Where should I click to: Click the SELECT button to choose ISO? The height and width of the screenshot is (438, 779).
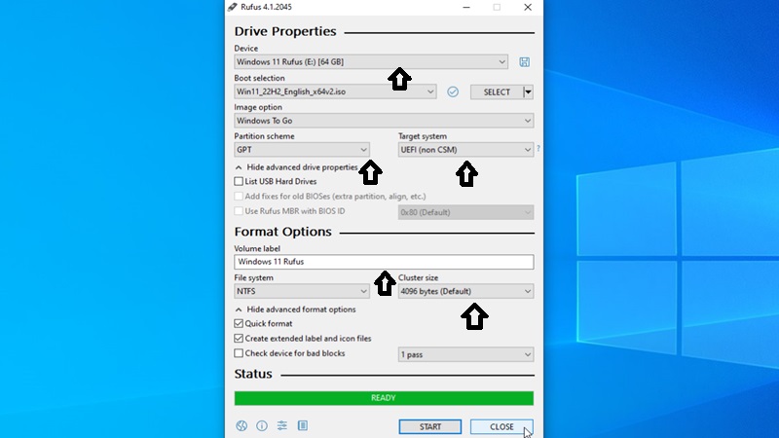496,91
